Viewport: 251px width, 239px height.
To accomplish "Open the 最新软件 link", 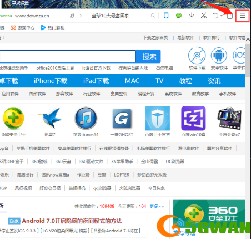I will [185, 38].
